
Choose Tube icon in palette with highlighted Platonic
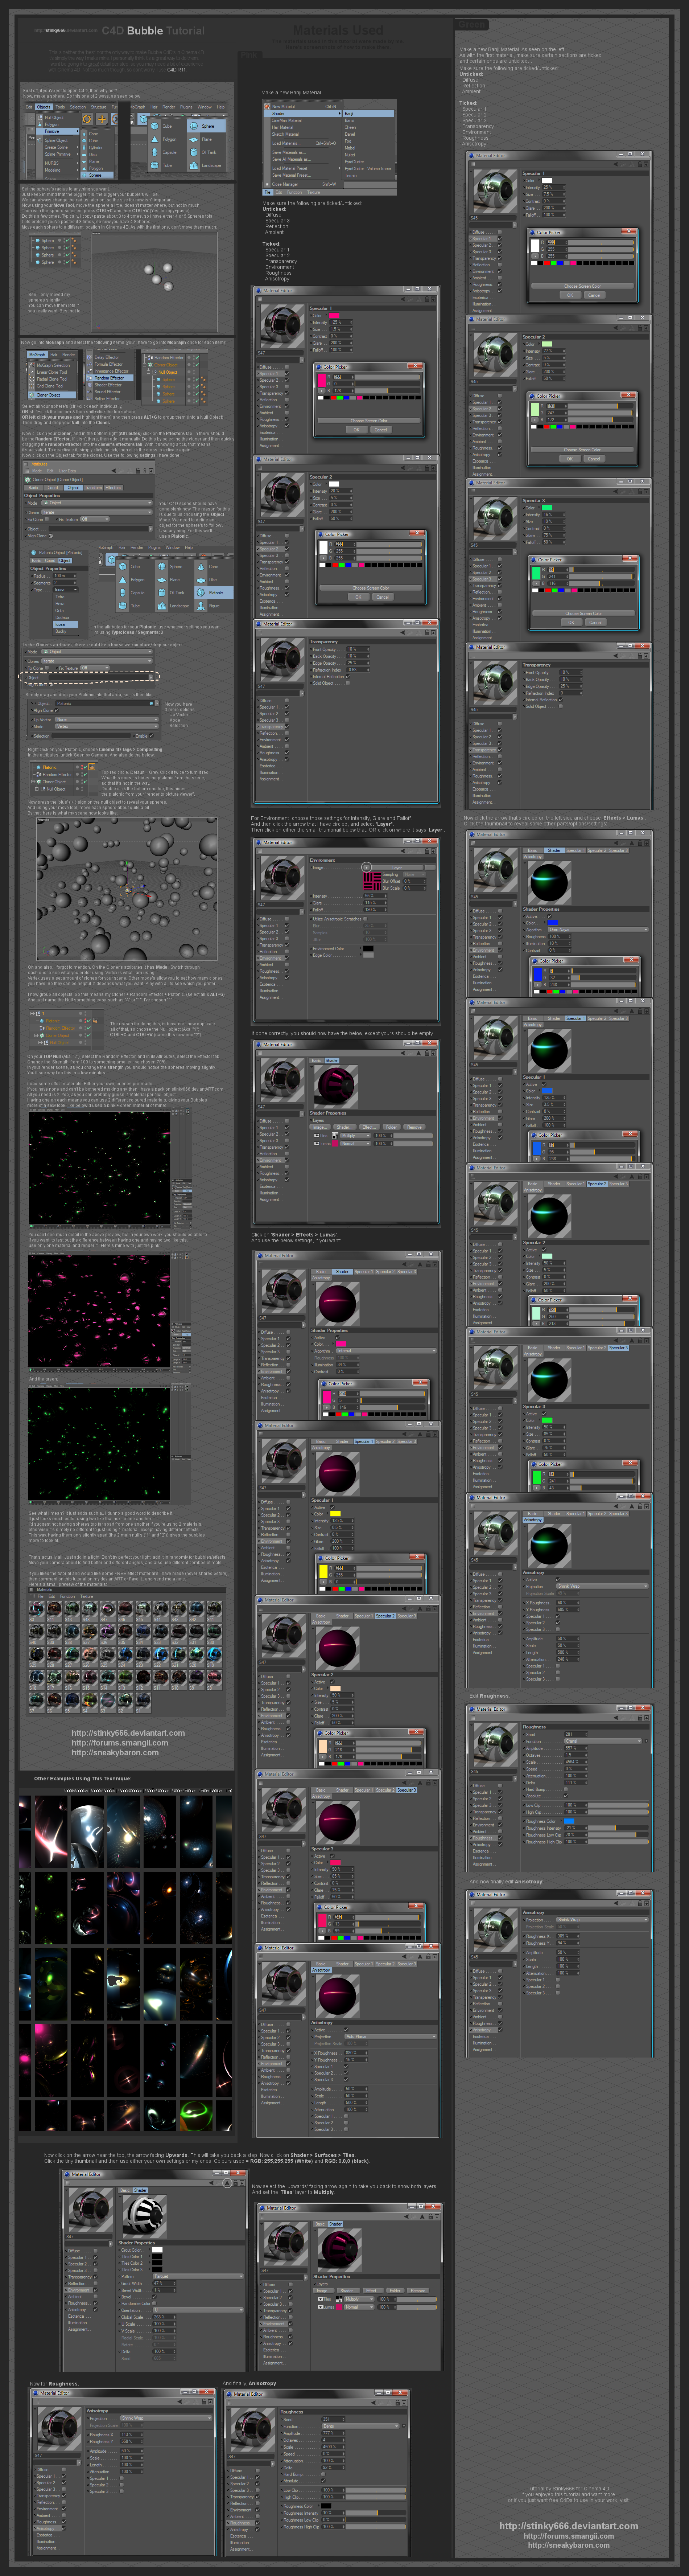coord(136,605)
